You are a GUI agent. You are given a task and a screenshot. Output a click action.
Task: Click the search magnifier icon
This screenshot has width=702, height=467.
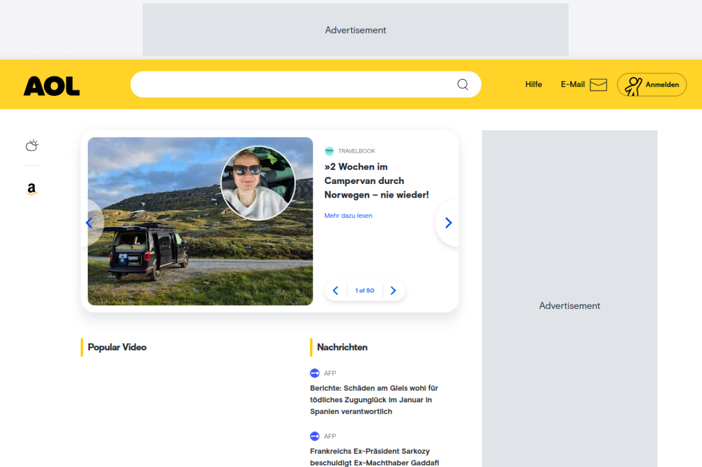coord(463,84)
